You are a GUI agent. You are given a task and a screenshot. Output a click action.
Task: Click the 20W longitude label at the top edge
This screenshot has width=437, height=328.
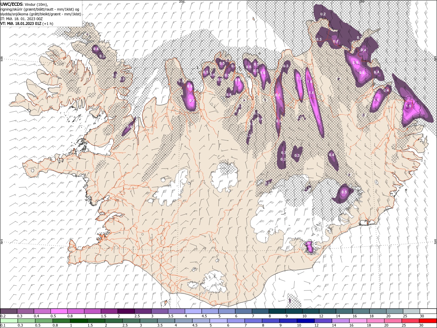coord(182,2)
